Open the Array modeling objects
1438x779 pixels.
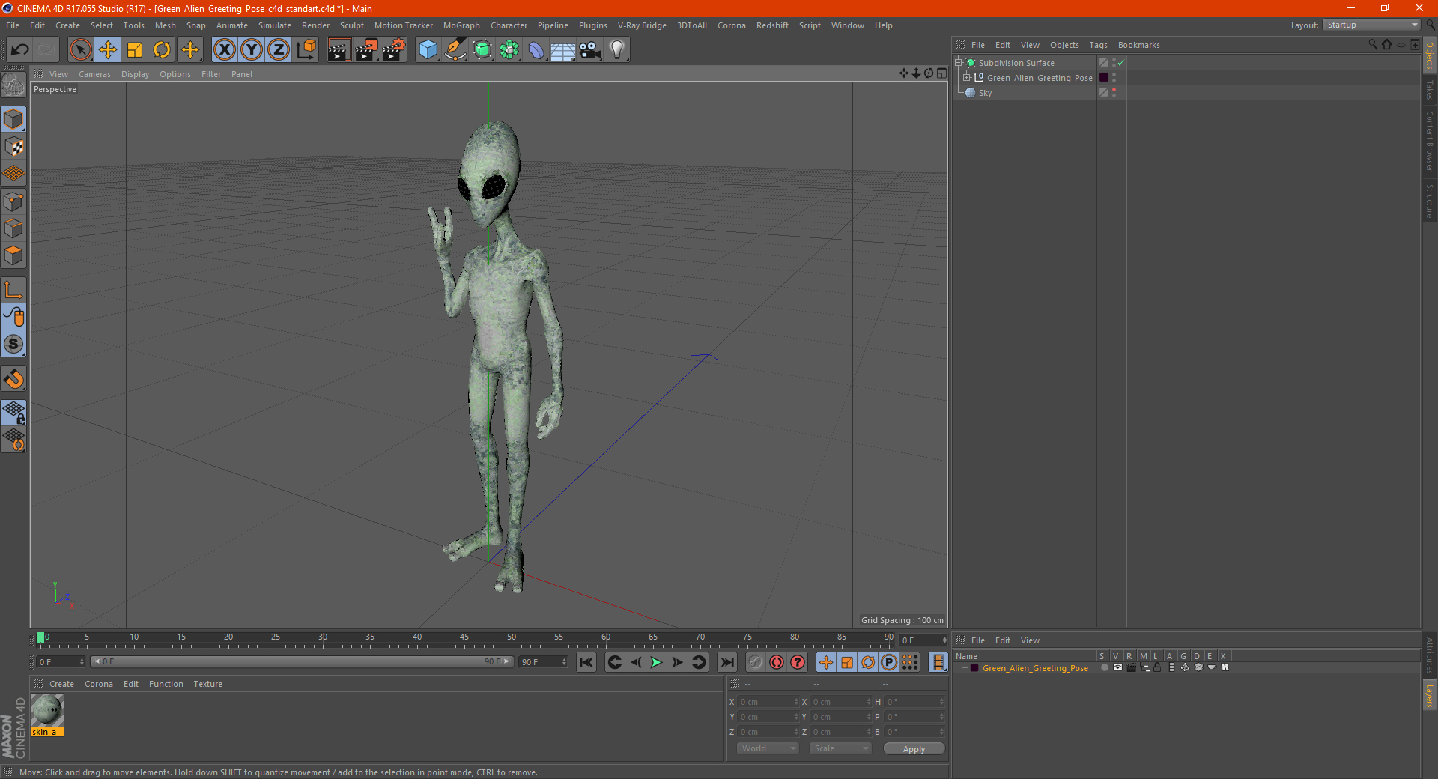[509, 50]
